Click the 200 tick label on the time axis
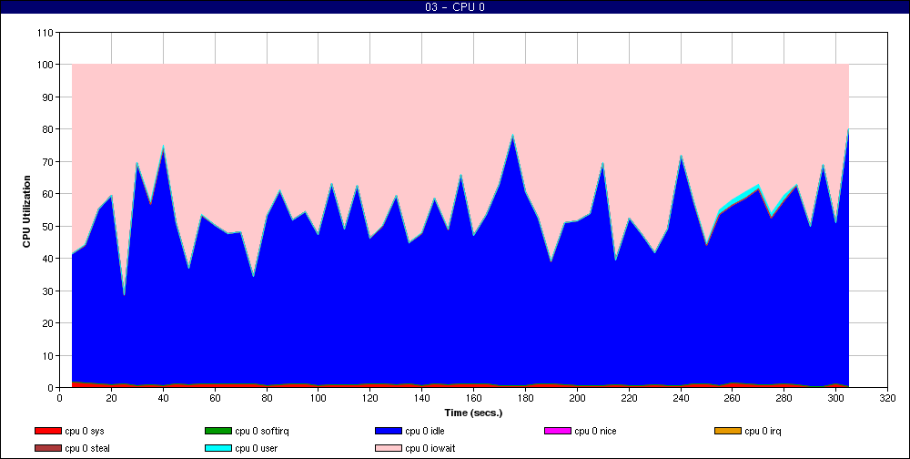Viewport: 910px width, 459px height. click(577, 398)
